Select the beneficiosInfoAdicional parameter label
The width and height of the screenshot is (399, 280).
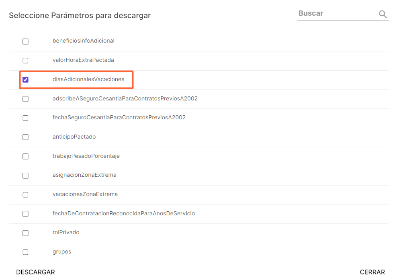click(x=84, y=41)
